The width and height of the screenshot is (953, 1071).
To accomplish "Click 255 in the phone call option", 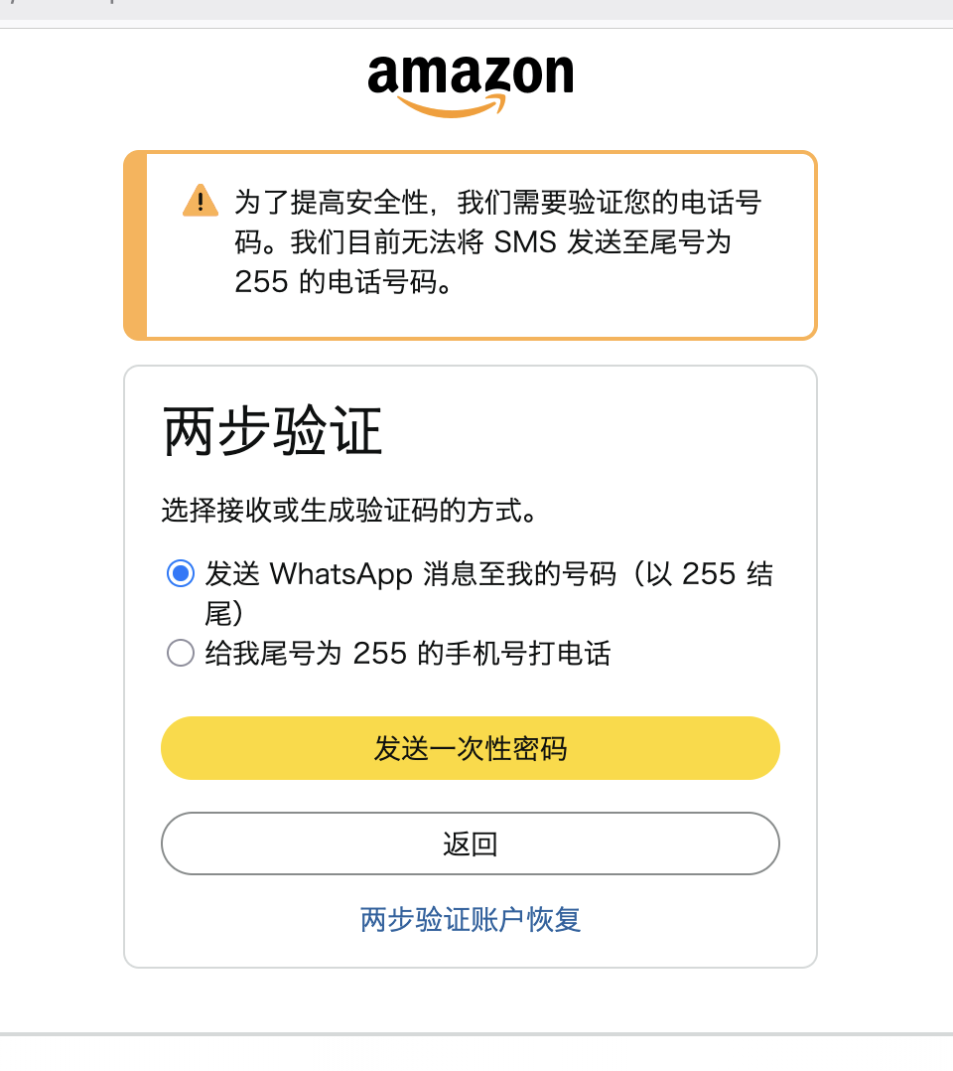I will [x=379, y=654].
